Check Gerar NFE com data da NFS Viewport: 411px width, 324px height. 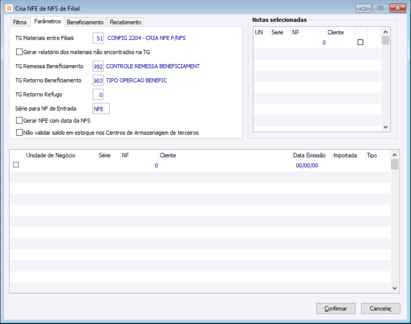(19, 120)
